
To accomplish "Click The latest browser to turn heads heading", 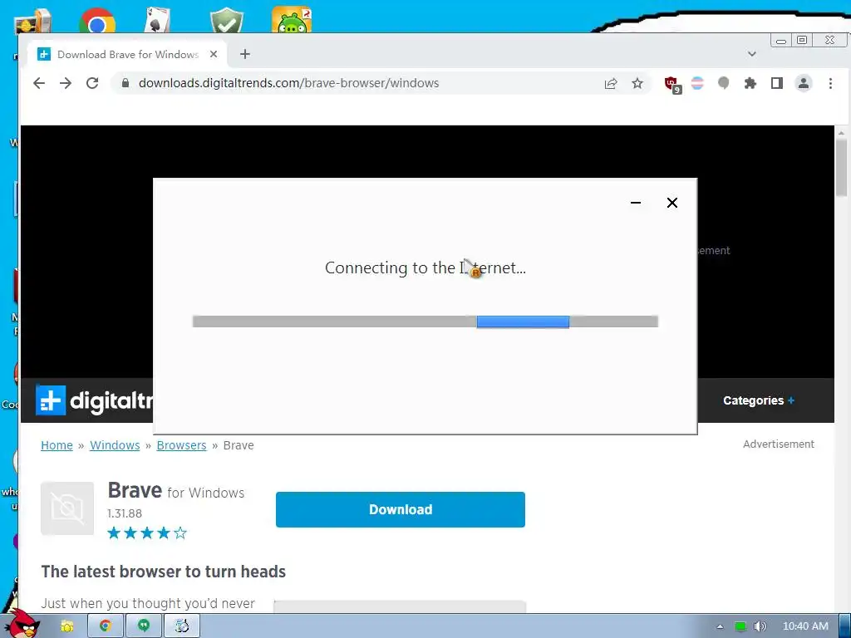I will 164,572.
